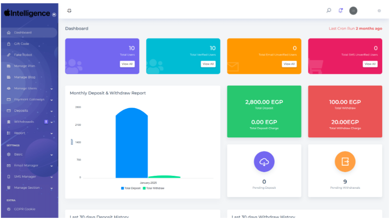Click the fullscreen toggle icon in header

coord(69,10)
